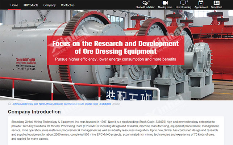Click the Home text in breadcrumb
Screen dimensions: 233x145
tap(117, 104)
